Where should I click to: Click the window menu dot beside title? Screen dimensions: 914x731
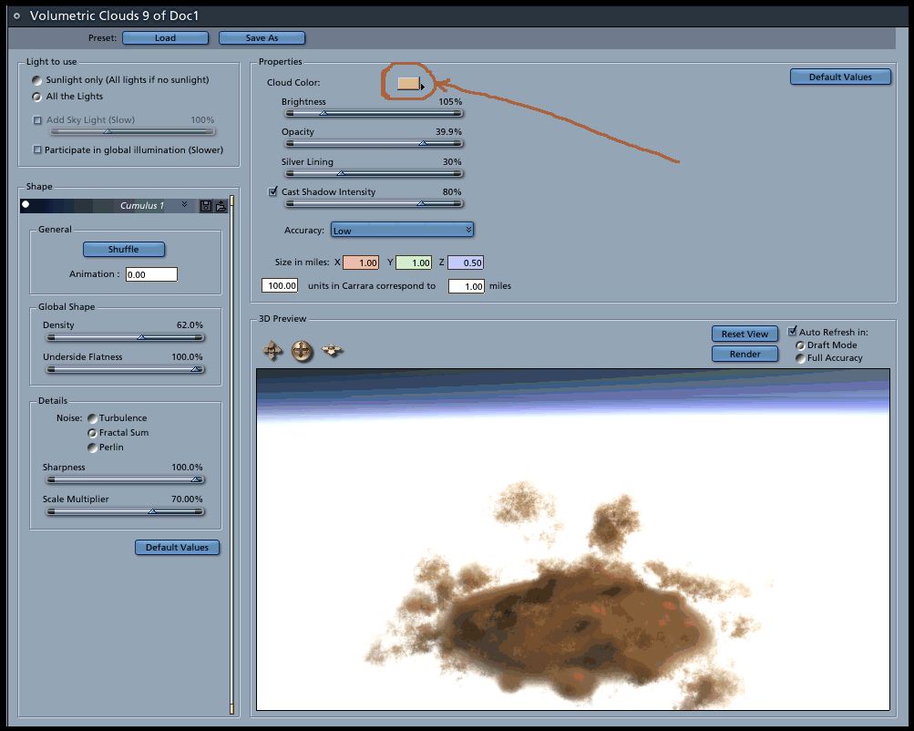tap(17, 15)
